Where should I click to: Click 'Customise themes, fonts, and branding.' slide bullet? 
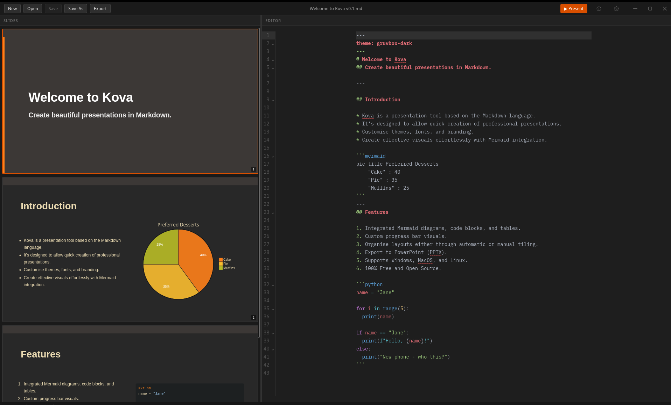61,270
